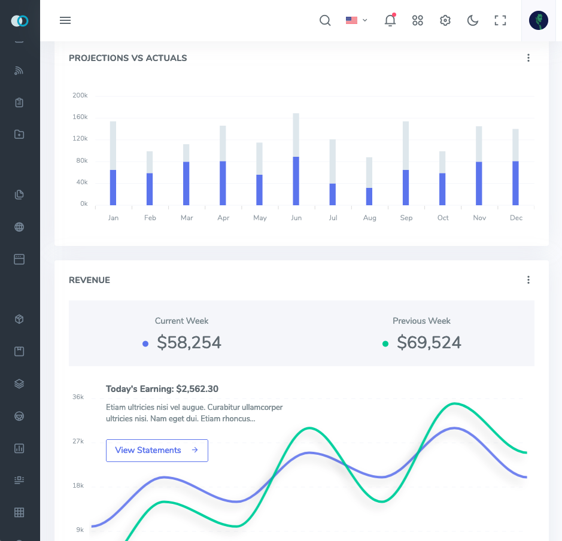Viewport: 562px width, 541px height.
Task: Open the globe sidebar item
Action: click(x=19, y=227)
